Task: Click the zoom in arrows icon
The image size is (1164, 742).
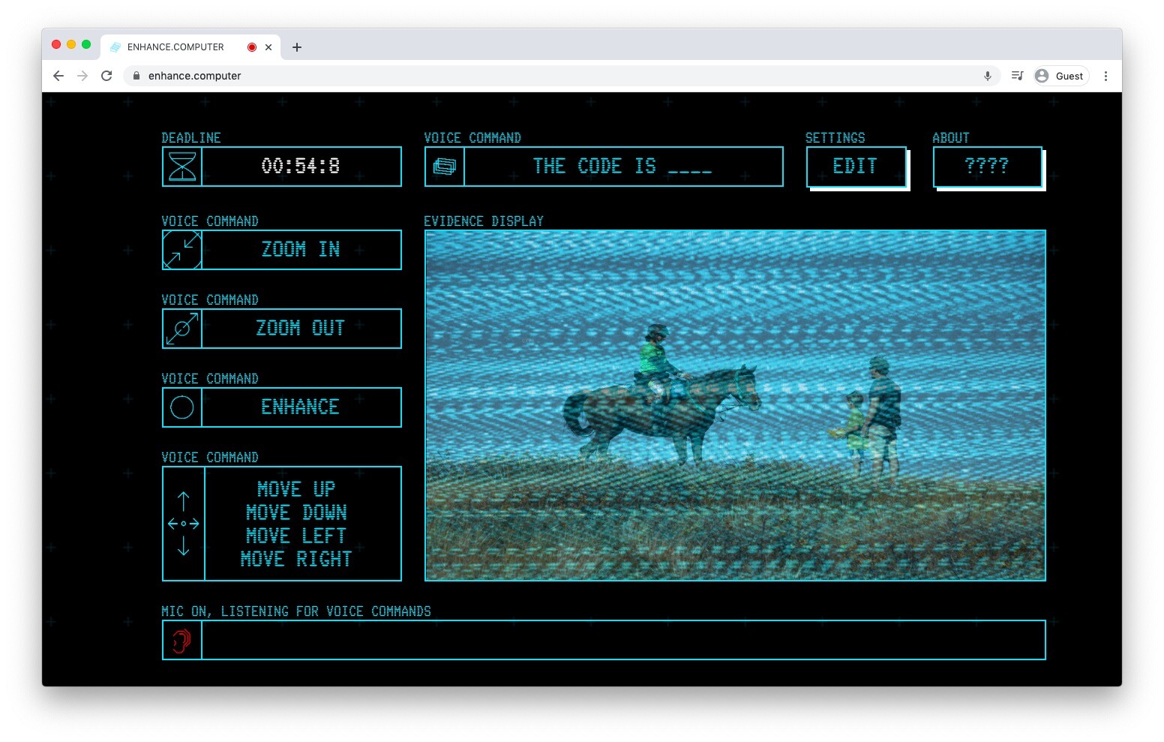Action: tap(182, 250)
